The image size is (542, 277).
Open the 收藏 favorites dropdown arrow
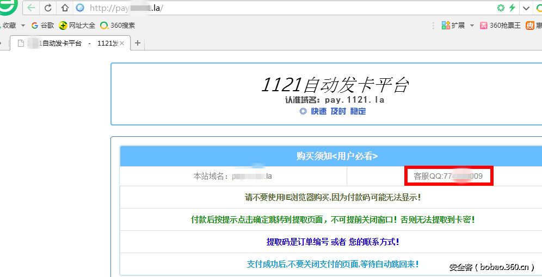tap(23, 26)
